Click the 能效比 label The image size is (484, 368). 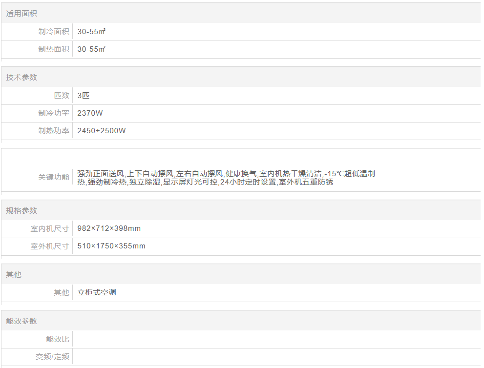58,339
